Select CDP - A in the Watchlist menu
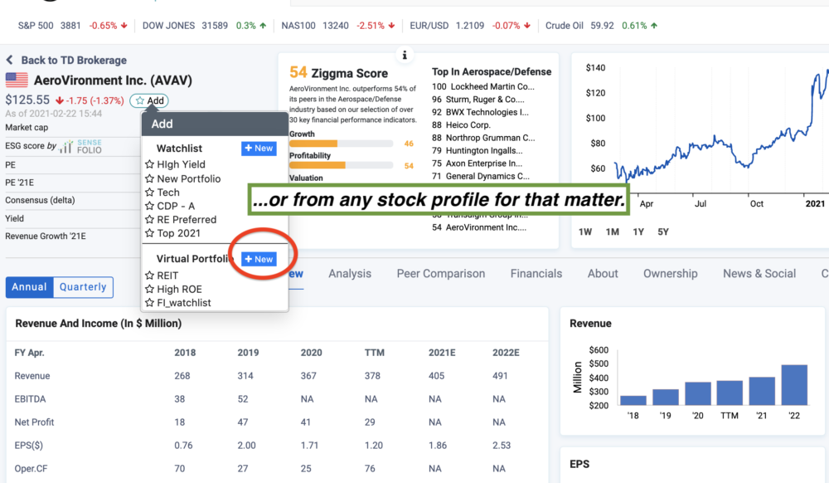The image size is (829, 483). 176,206
